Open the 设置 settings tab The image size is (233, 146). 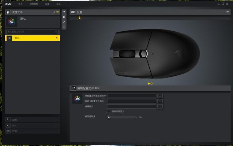pos(47,4)
